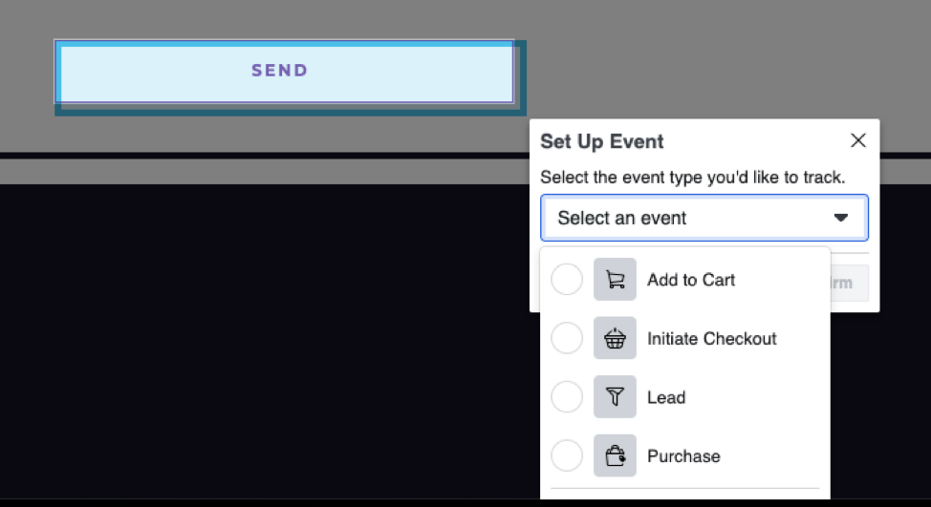Select the Purchase radio button
This screenshot has height=507, width=931.
pos(567,455)
